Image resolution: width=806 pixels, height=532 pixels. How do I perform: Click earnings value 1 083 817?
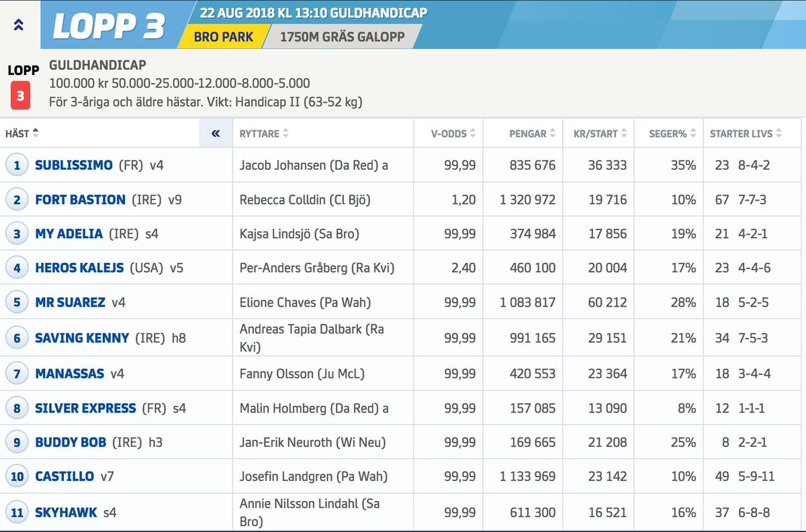tap(528, 303)
